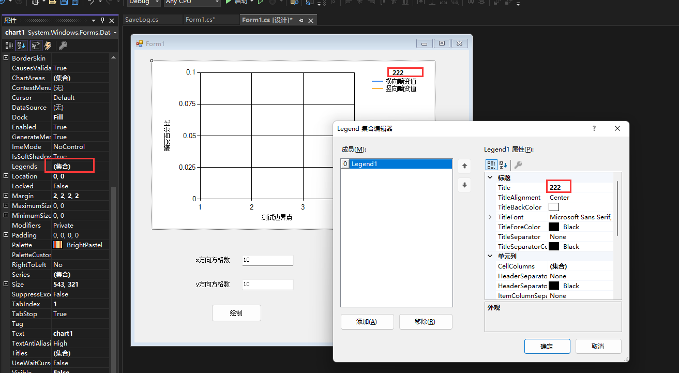The image size is (679, 373).
Task: Expand the MaximumSize property
Action: coord(6,205)
